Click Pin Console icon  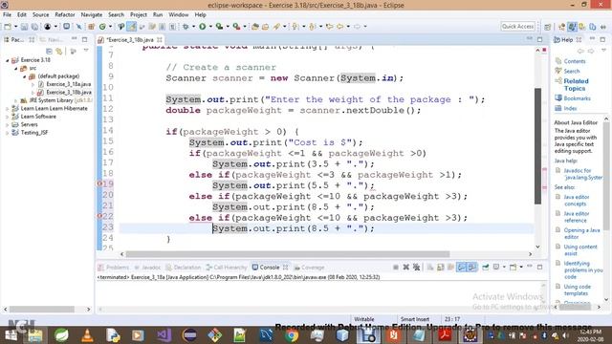(x=486, y=268)
